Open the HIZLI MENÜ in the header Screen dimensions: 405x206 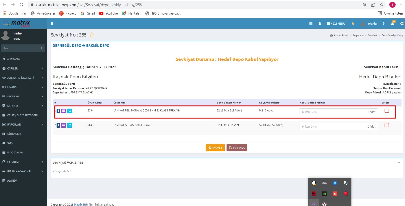[336, 24]
